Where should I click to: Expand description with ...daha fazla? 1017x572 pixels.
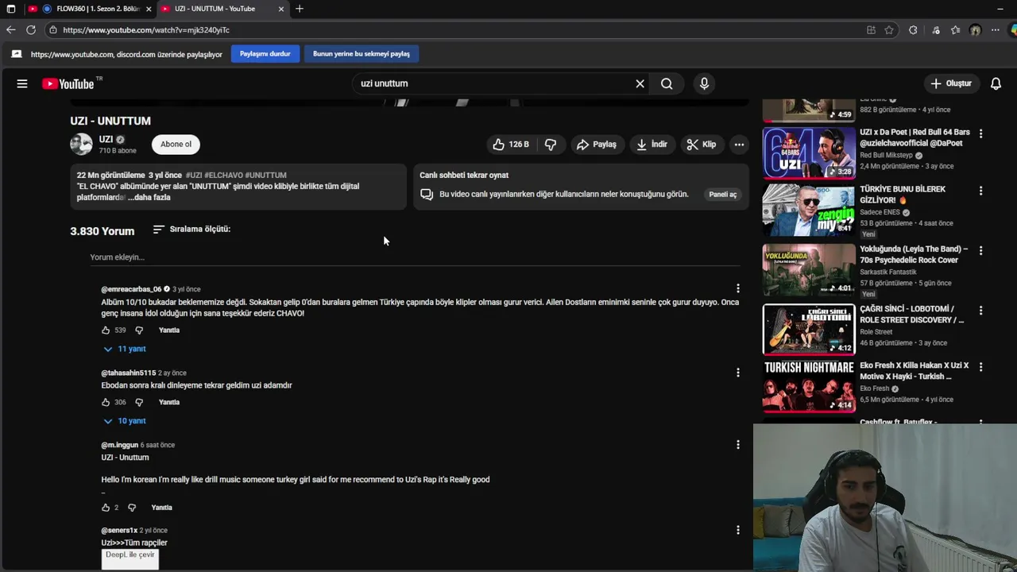tap(149, 197)
